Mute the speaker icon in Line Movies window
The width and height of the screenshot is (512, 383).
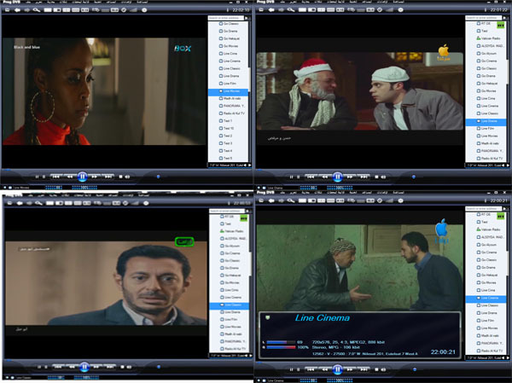tap(127, 177)
